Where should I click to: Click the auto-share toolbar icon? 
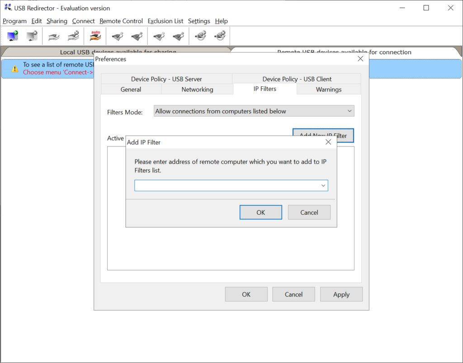[x=95, y=36]
